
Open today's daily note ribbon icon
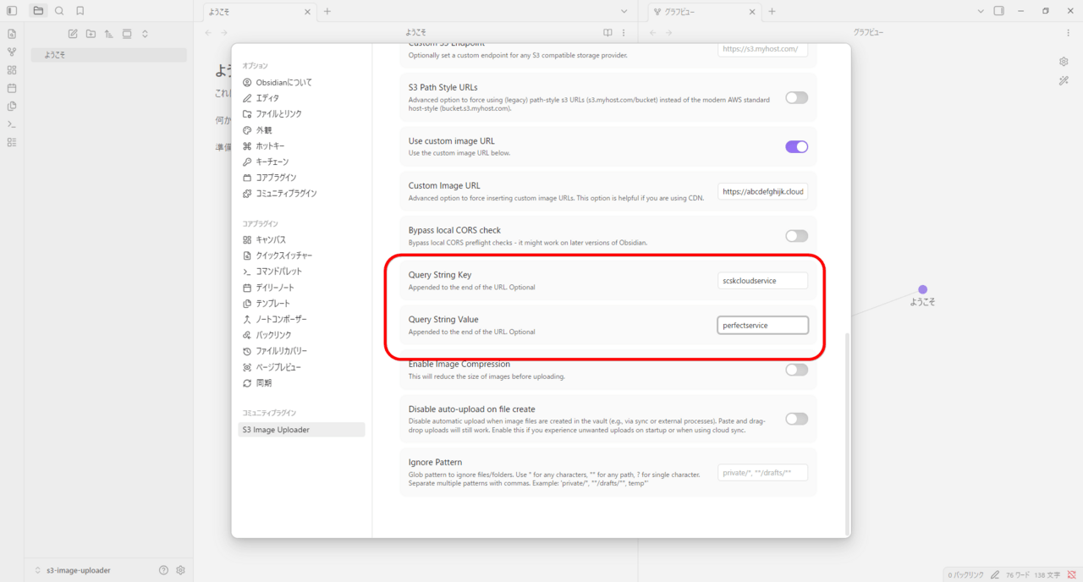click(x=12, y=88)
